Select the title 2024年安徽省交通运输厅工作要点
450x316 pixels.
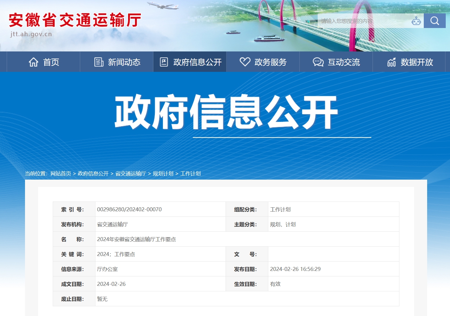136,239
